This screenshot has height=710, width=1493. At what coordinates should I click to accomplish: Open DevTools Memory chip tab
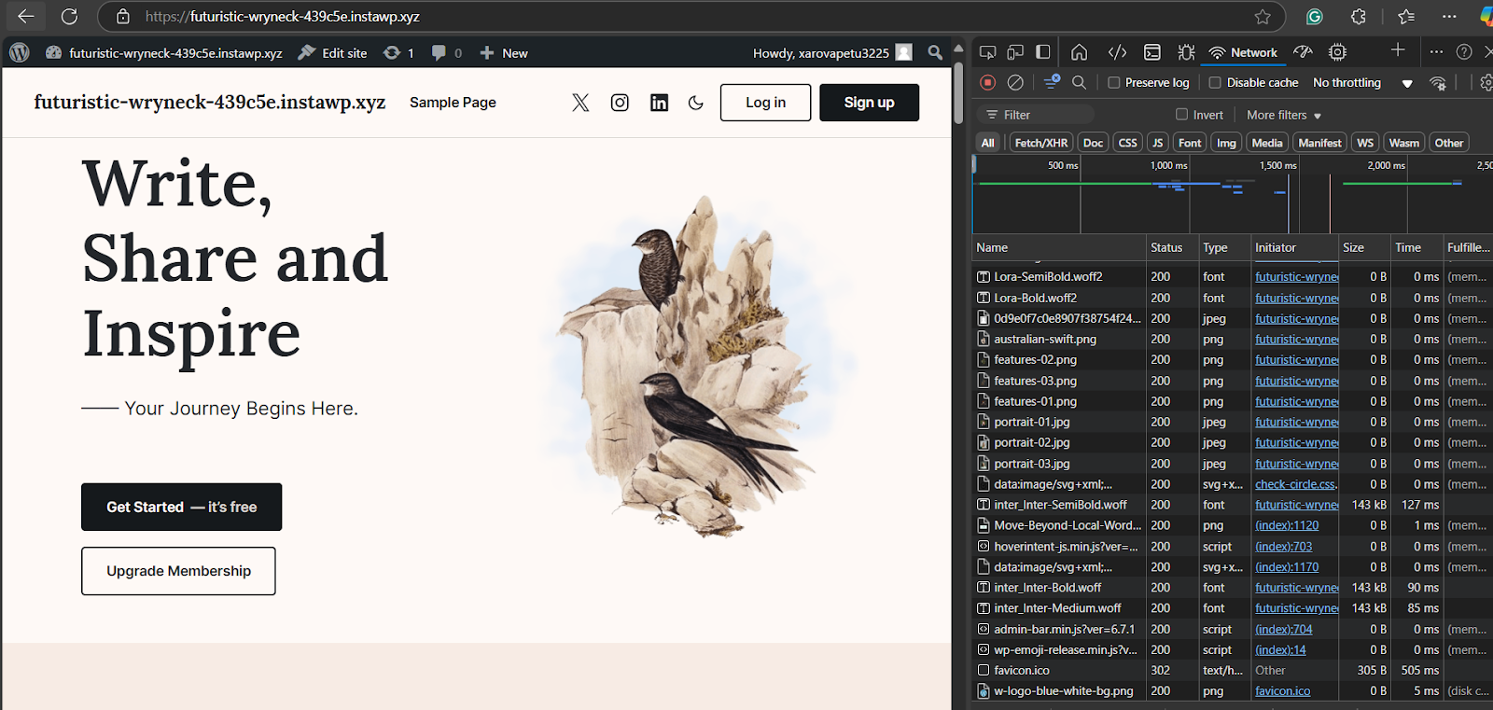1337,52
